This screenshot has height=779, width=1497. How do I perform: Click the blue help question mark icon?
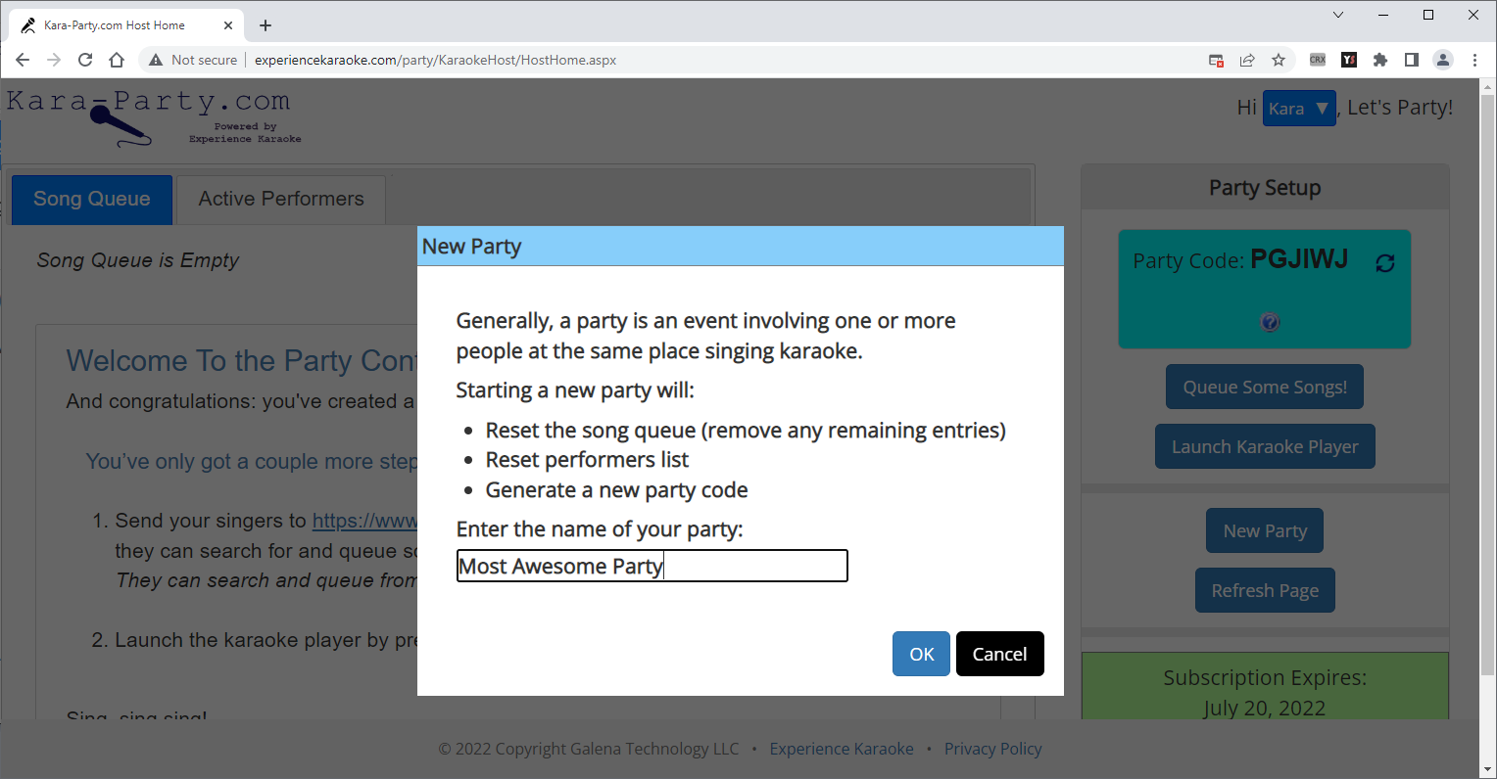point(1270,322)
